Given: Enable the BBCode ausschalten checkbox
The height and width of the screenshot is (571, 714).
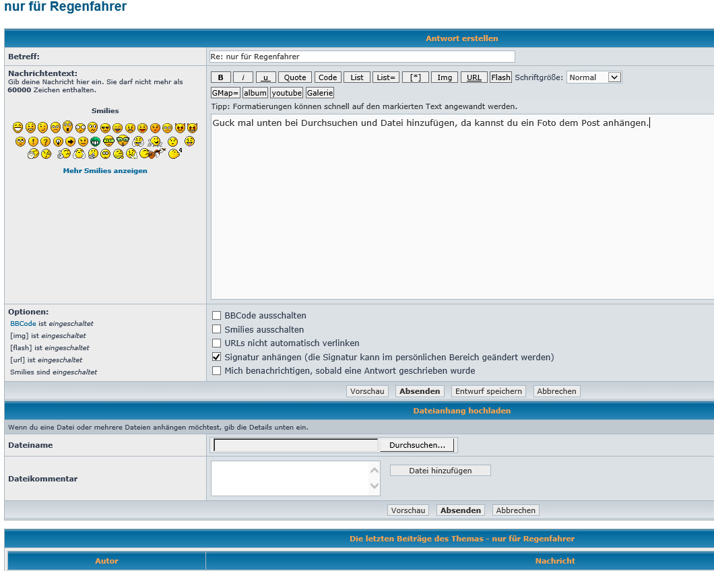Looking at the screenshot, I should tap(216, 315).
